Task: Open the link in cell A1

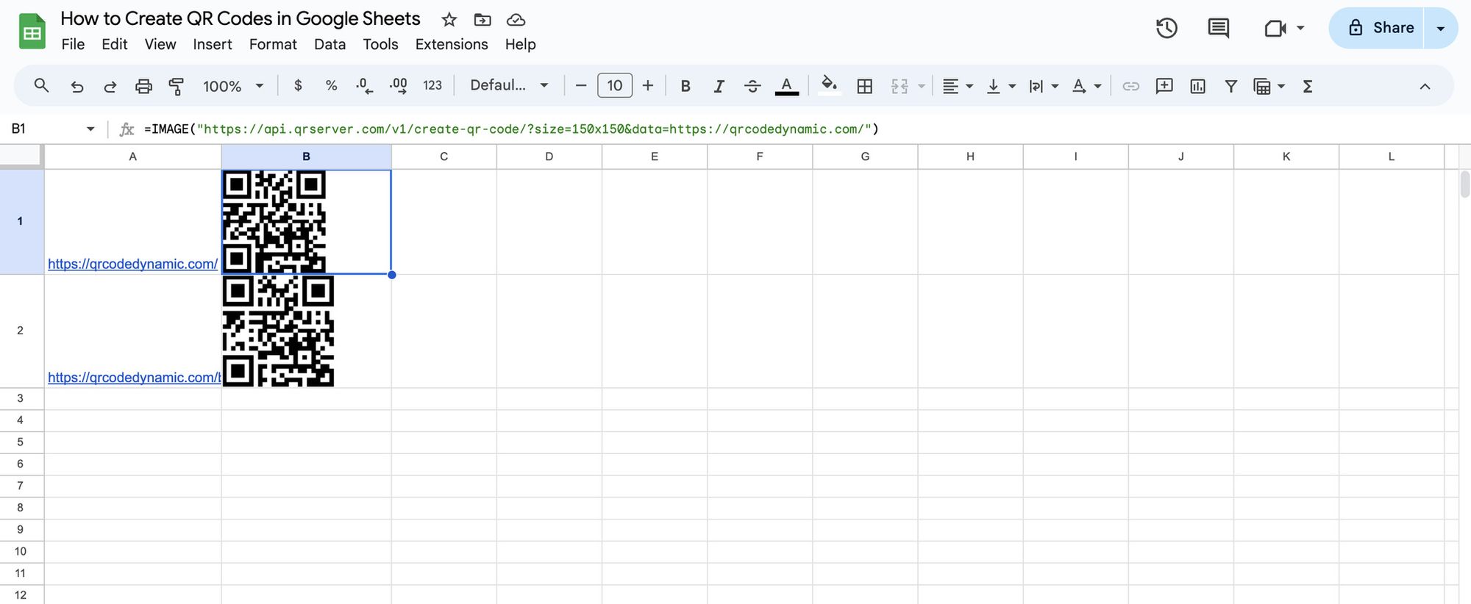Action: tap(133, 264)
